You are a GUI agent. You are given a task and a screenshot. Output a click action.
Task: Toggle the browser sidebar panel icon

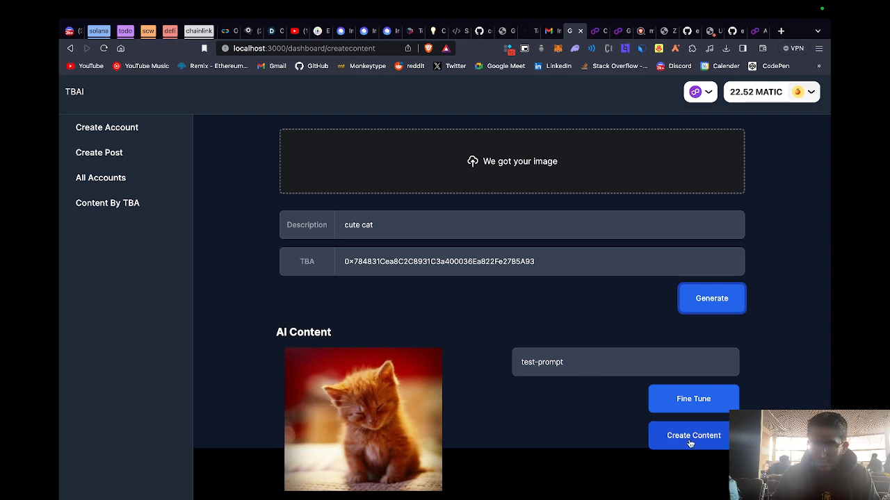tap(743, 48)
